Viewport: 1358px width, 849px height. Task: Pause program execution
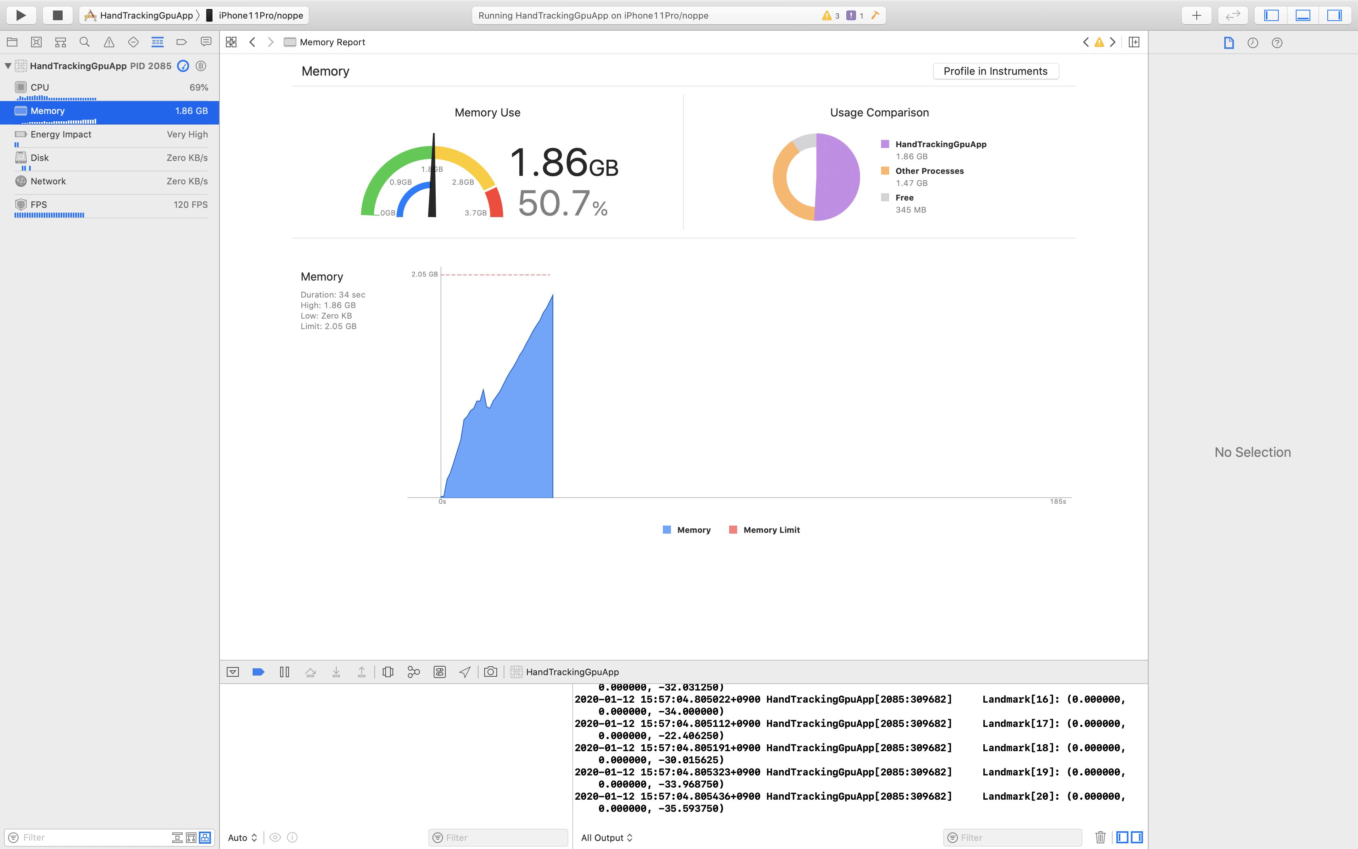[x=285, y=672]
